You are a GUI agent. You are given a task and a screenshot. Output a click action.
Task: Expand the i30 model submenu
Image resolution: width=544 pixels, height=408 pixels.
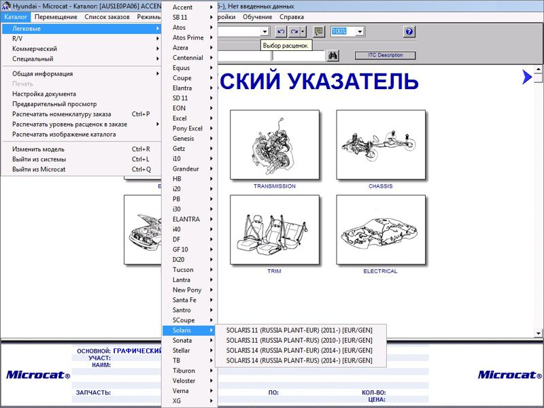[190, 209]
